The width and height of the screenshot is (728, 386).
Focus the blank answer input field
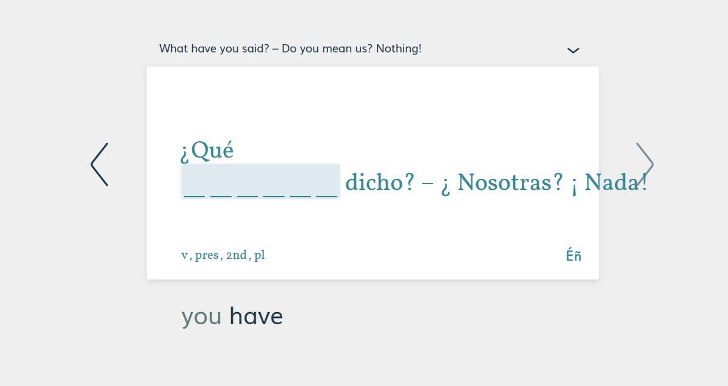(x=260, y=181)
